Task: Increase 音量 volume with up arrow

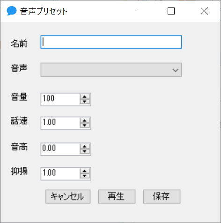Action: coord(85,97)
